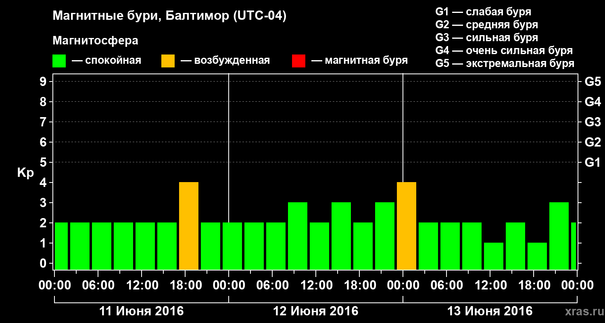Click the orange Kp 4 bar on 11 Июня

pyautogui.click(x=189, y=226)
